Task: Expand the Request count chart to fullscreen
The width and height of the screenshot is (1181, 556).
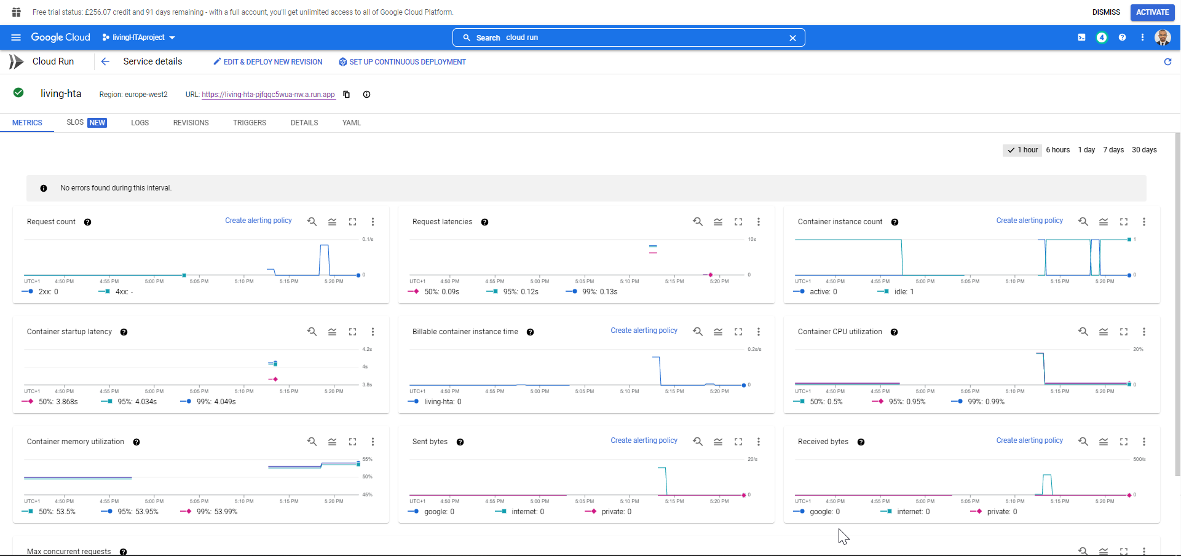Action: [x=352, y=221]
